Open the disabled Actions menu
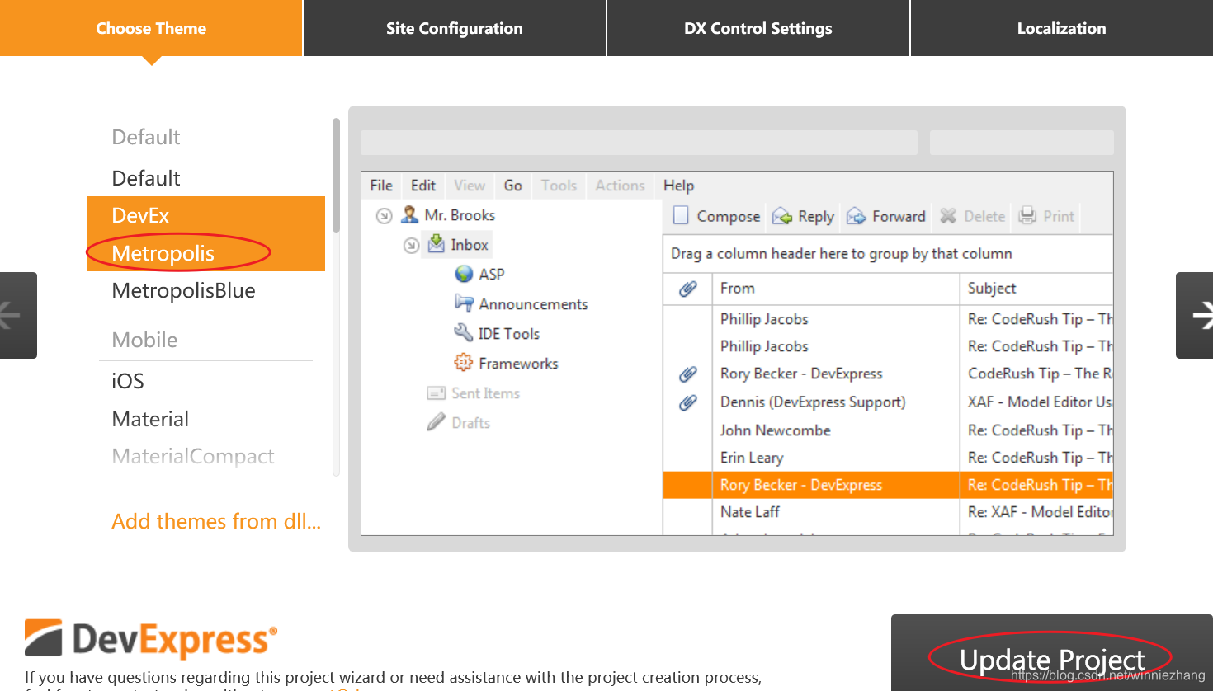This screenshot has height=691, width=1213. coord(620,186)
